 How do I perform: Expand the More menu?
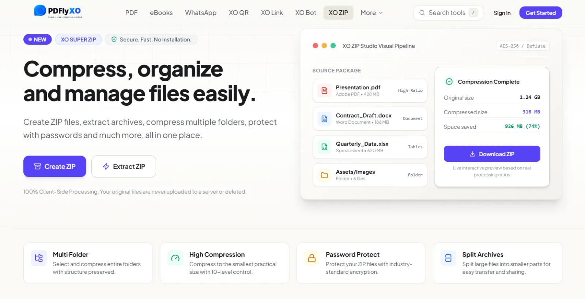371,13
